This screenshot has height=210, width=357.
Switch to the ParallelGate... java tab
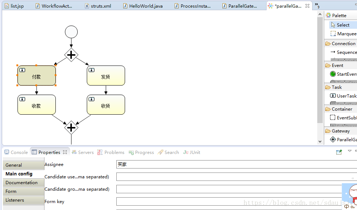[240, 6]
